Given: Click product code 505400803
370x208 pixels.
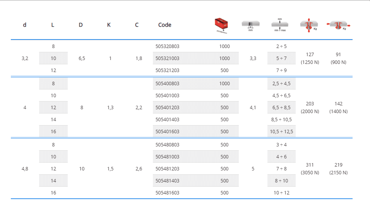Looking at the screenshot, I should (x=167, y=84).
